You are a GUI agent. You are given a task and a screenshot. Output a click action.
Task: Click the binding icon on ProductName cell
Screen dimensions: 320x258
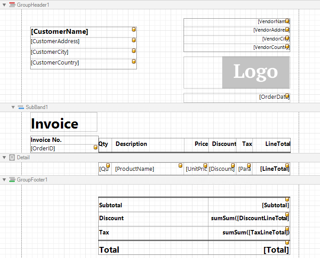(180, 166)
